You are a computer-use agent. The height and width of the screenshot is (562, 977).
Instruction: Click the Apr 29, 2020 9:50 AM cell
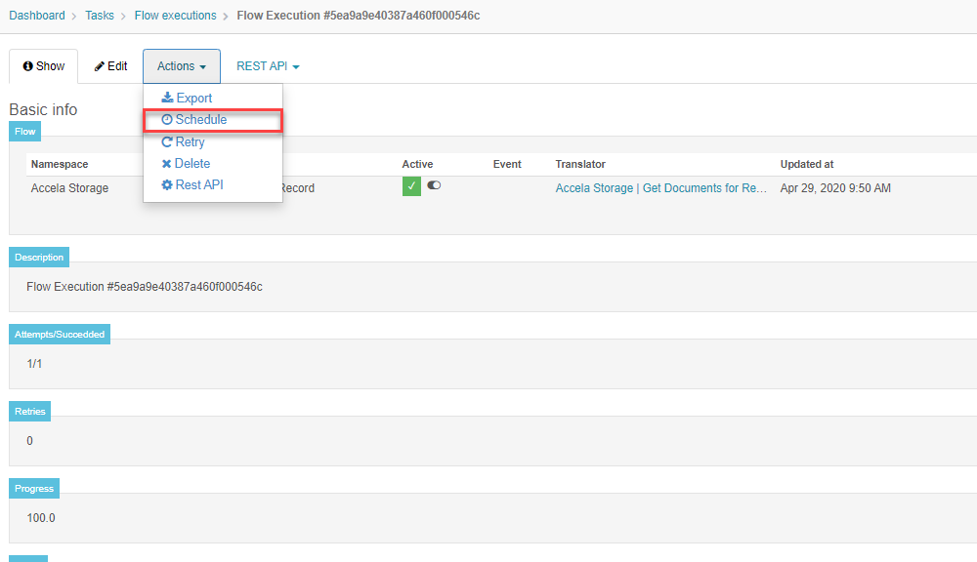click(x=835, y=188)
